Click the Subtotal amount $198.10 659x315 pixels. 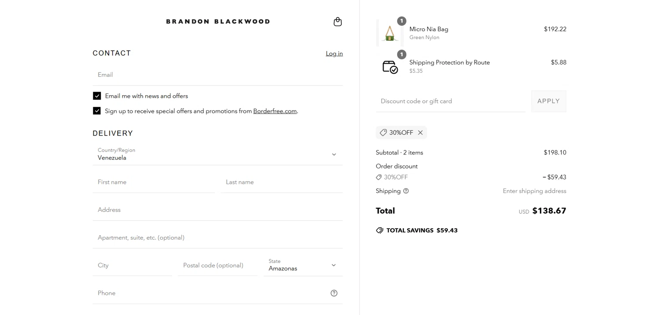point(555,153)
